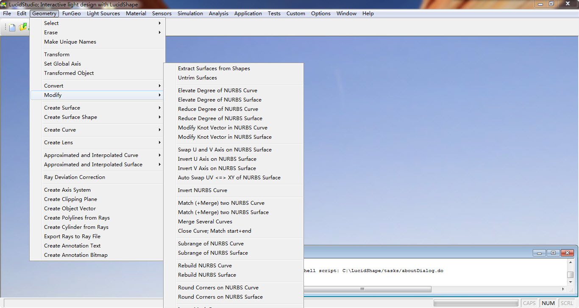Select Create Axis System
579x308 pixels.
click(x=97, y=190)
